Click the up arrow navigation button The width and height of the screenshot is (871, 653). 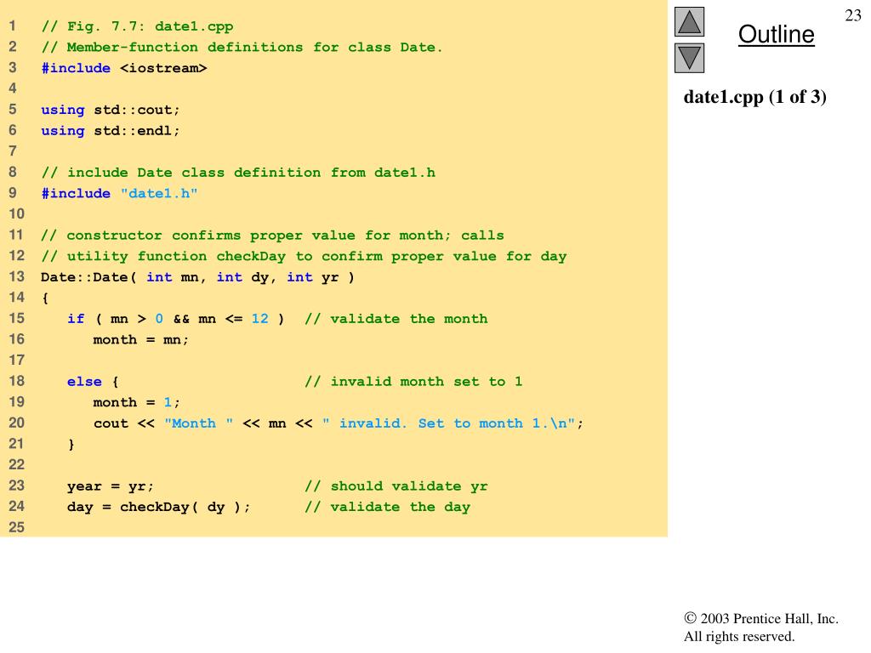pyautogui.click(x=689, y=21)
